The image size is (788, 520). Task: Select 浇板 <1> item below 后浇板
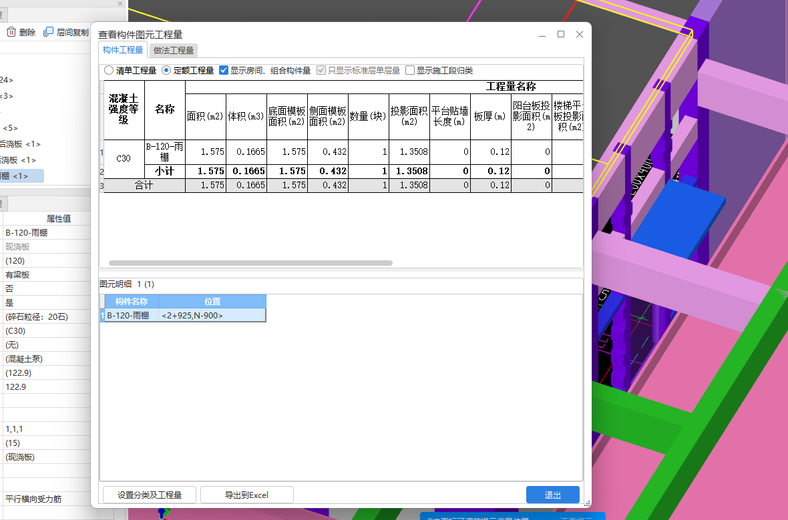coord(18,160)
